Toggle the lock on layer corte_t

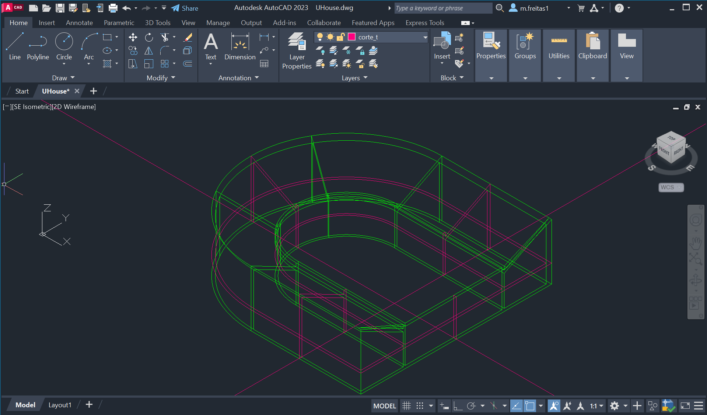coord(340,37)
